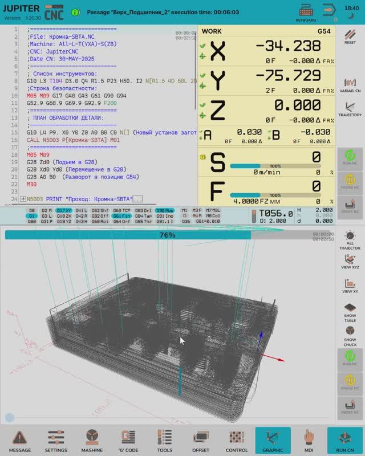The height and width of the screenshot is (456, 365).
Task: Click the JUPITER CNC logo
Action: point(33,12)
